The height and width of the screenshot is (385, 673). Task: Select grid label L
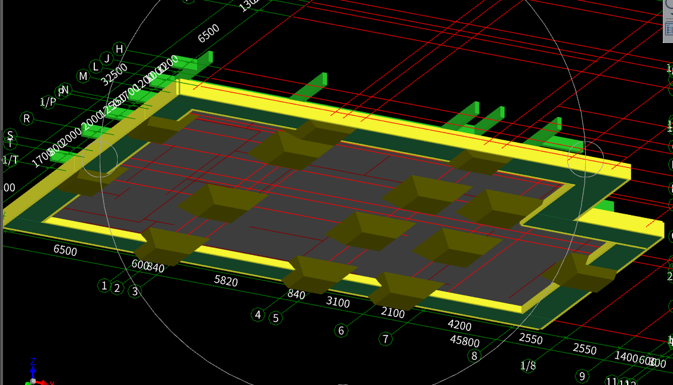click(x=96, y=66)
